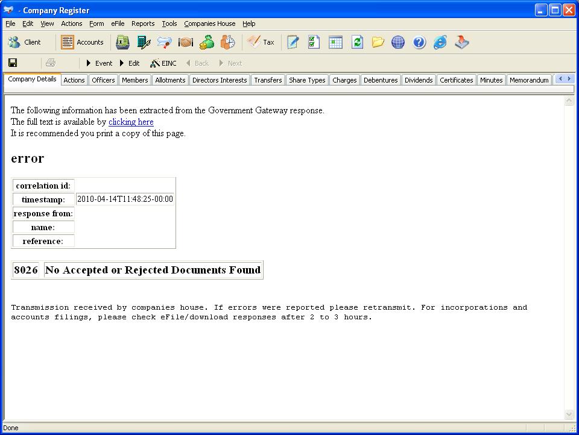Switch to the Memorandum tab
579x435 pixels.
pos(529,80)
